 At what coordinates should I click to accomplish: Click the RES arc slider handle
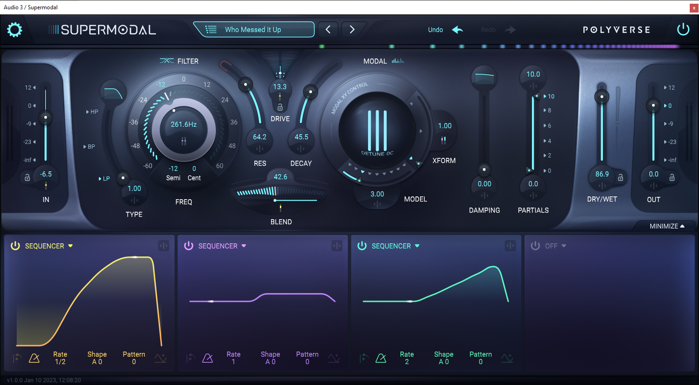246,84
